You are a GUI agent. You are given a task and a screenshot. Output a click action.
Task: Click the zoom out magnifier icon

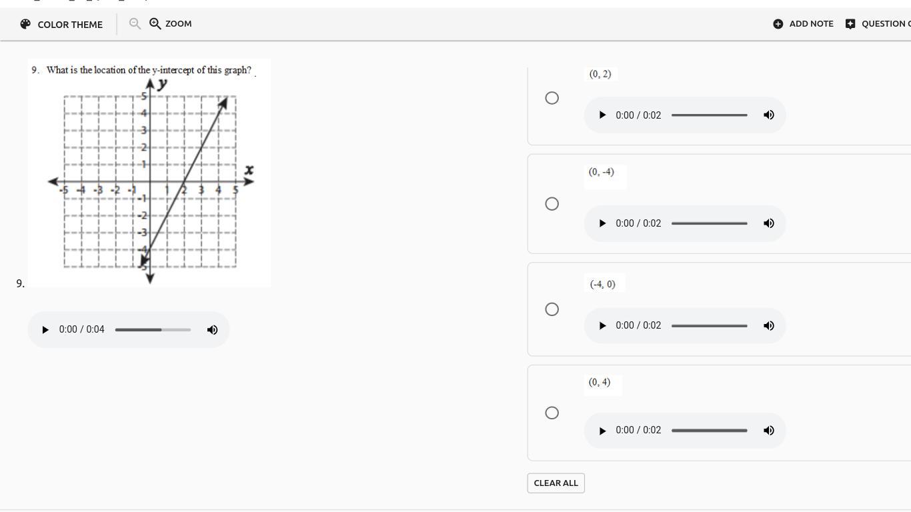(135, 24)
